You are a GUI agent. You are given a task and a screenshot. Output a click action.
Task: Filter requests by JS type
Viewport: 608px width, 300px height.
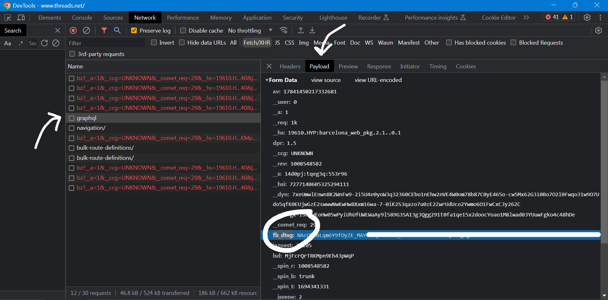[277, 42]
